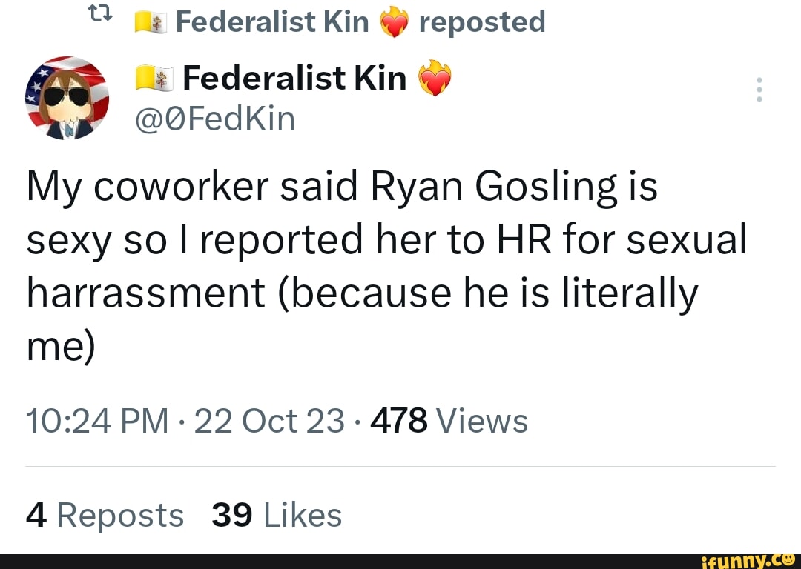Open the three-dot more options menu
This screenshot has height=569, width=801.
758,90
